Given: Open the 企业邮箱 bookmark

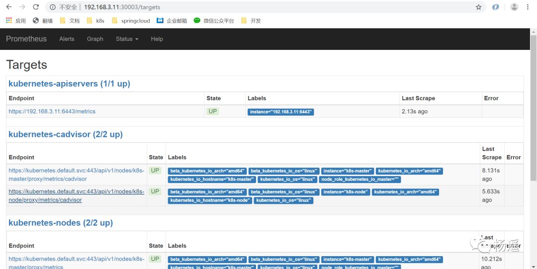Looking at the screenshot, I should coord(172,20).
